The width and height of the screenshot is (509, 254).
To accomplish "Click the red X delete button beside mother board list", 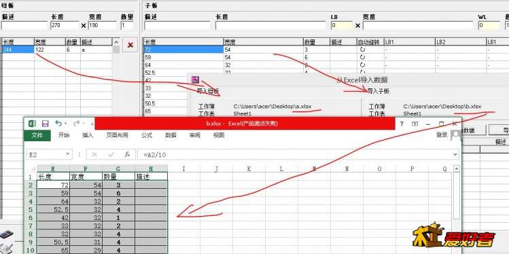I will [130, 45].
